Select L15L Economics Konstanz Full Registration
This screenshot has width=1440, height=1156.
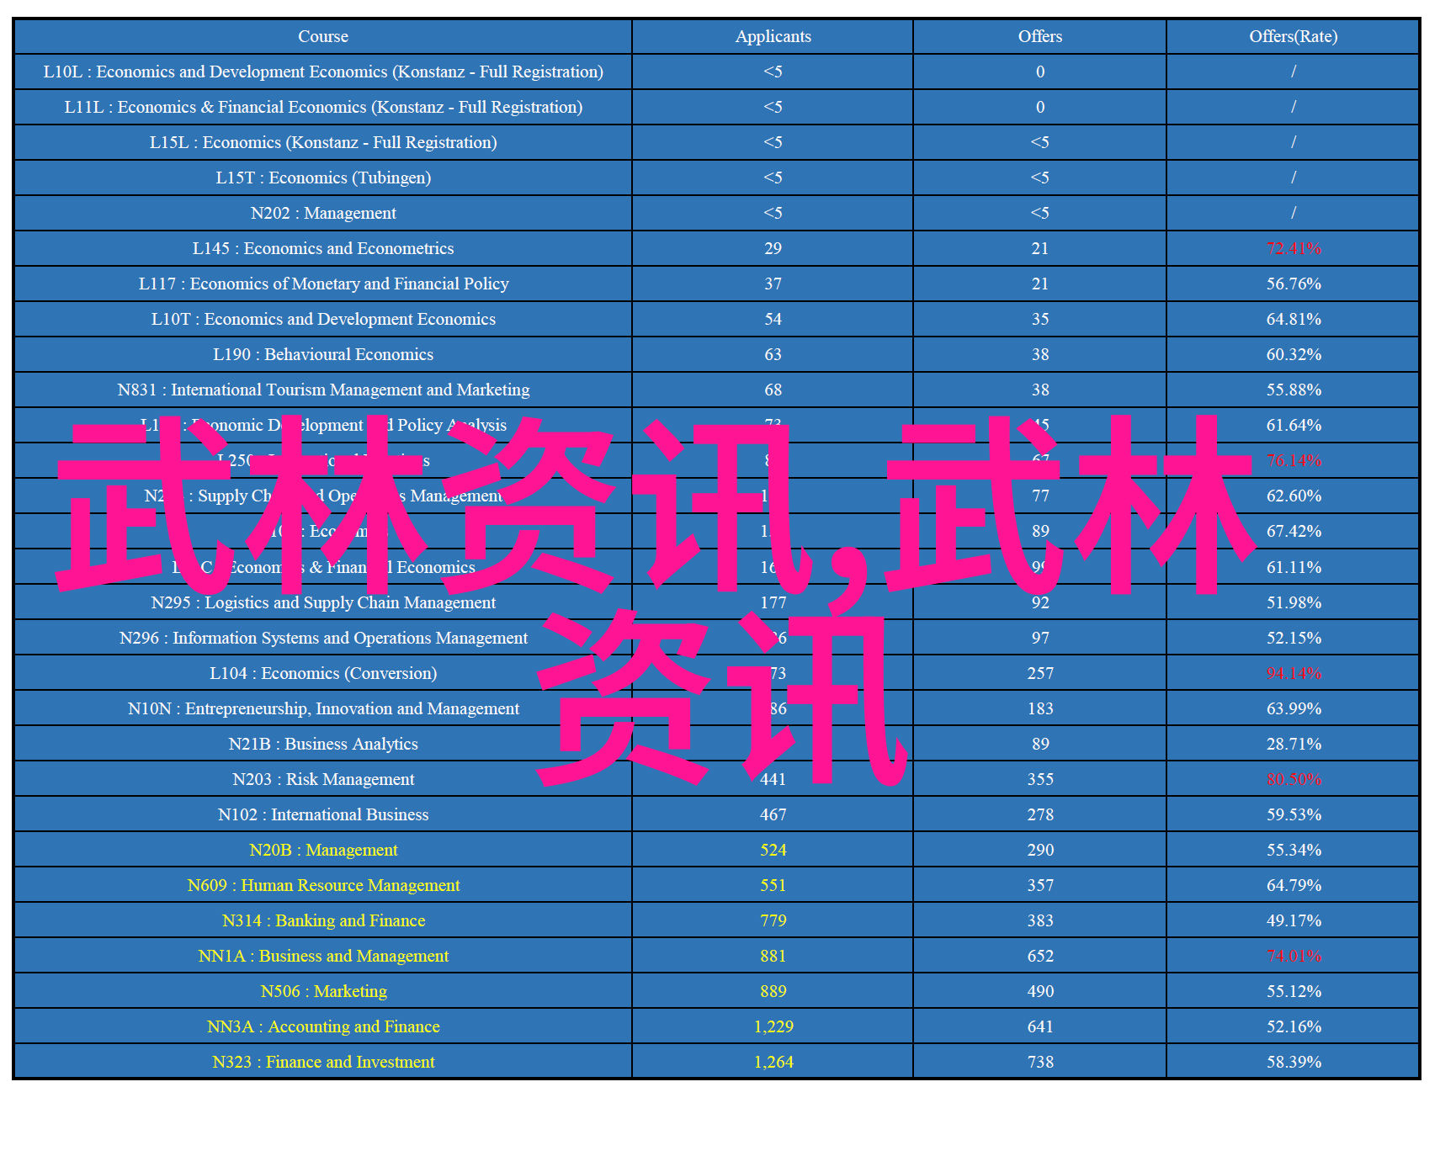tap(323, 142)
